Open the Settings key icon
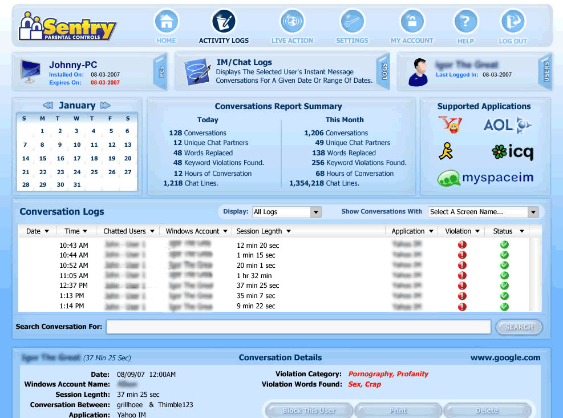563x418 pixels. tap(352, 22)
